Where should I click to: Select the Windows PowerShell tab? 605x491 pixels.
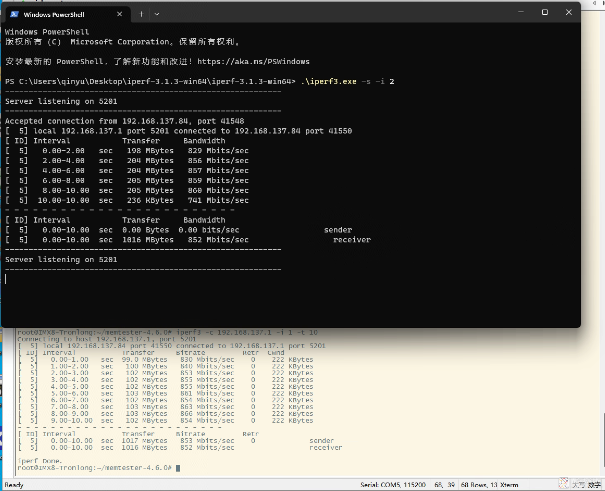(x=68, y=14)
